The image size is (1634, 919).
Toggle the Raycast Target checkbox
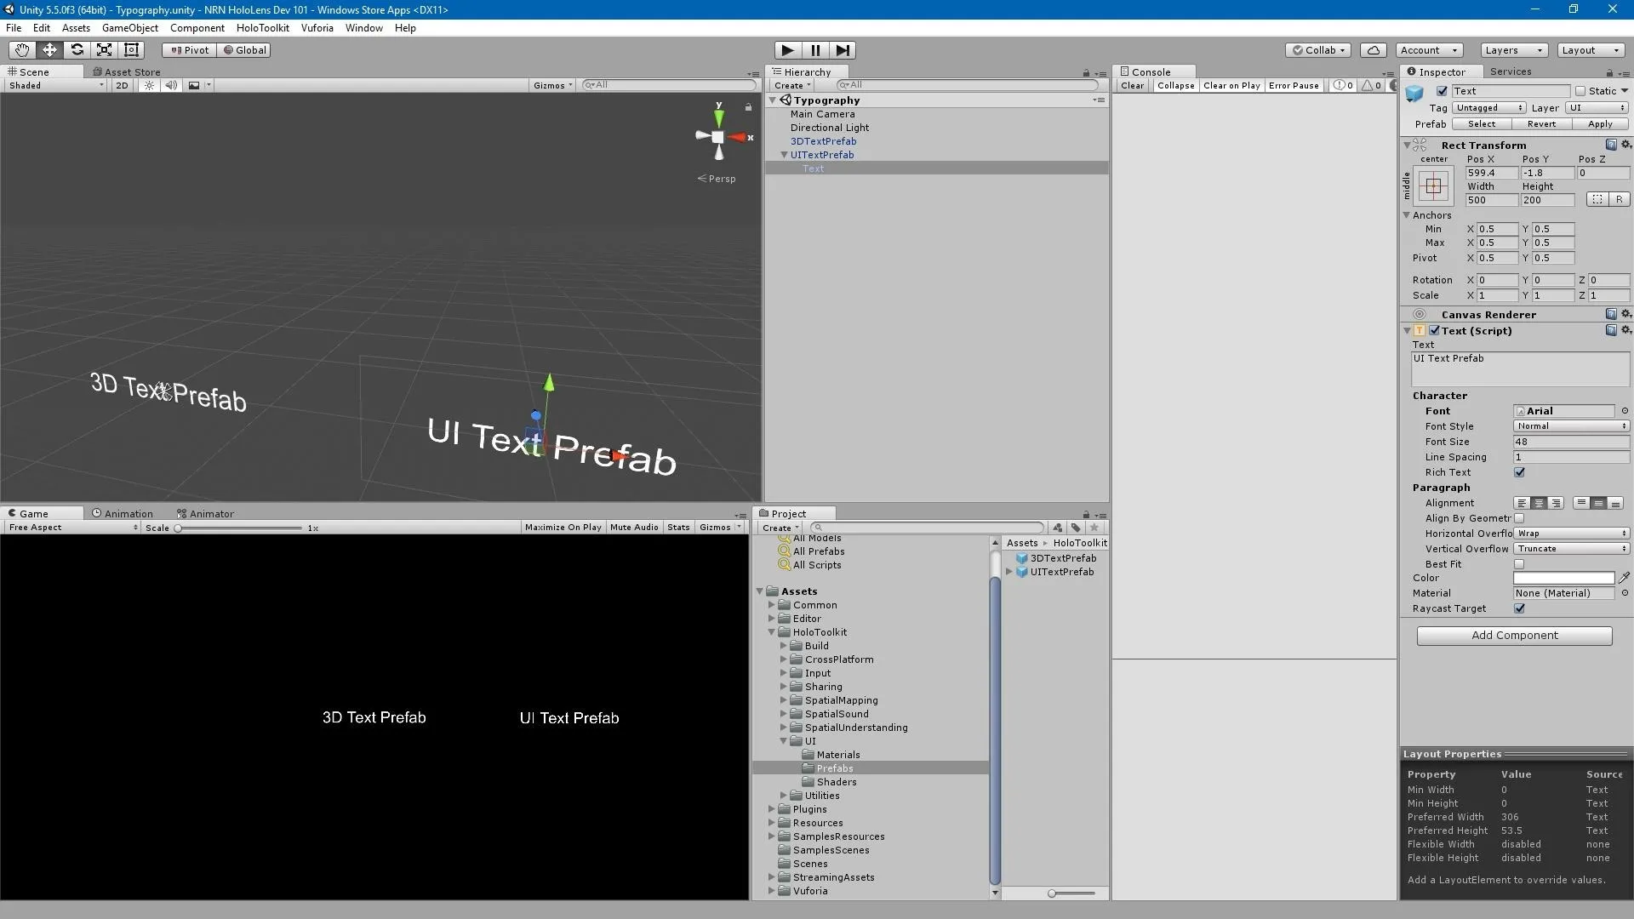pyautogui.click(x=1519, y=608)
